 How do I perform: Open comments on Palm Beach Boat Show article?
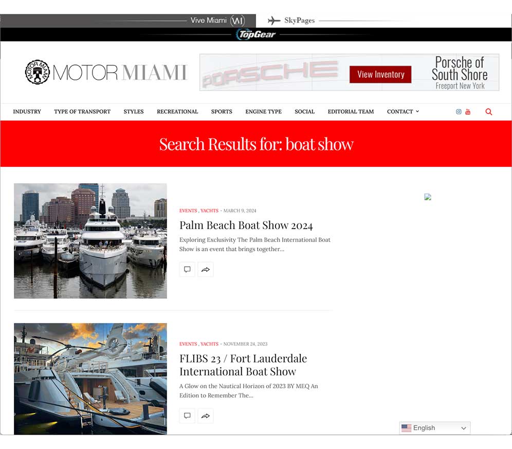pyautogui.click(x=187, y=269)
